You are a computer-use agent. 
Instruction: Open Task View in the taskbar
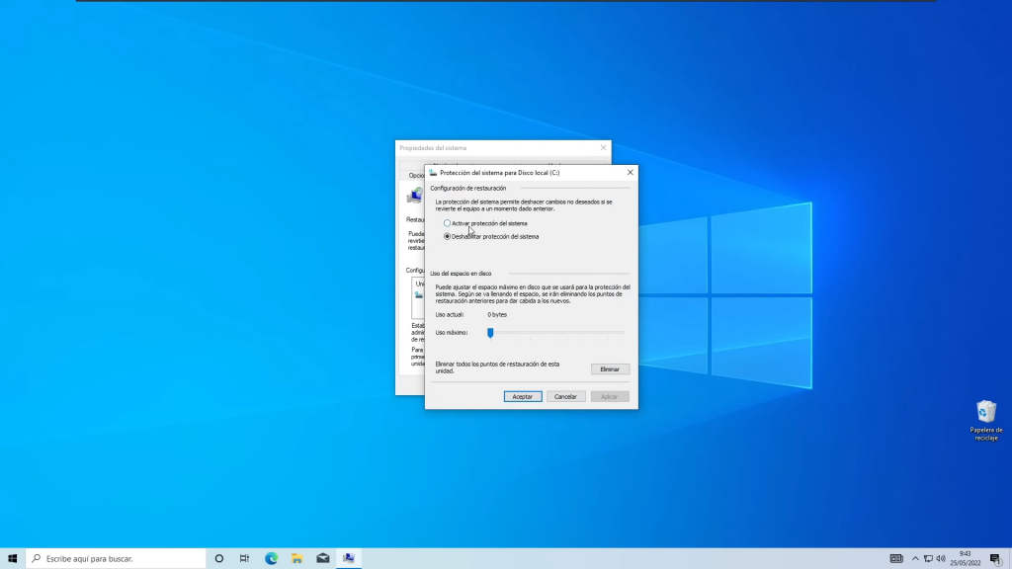click(x=245, y=558)
